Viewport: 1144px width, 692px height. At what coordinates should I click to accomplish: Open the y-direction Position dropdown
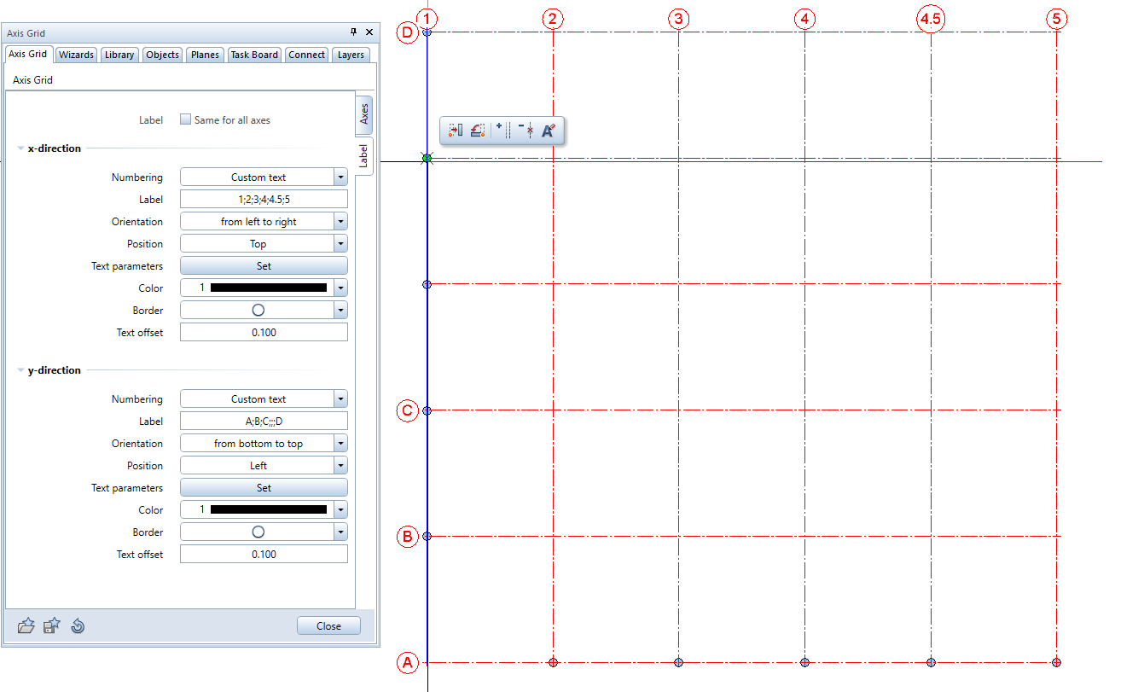340,466
